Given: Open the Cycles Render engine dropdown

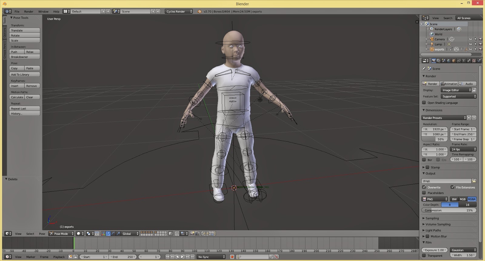Looking at the screenshot, I should (179, 11).
